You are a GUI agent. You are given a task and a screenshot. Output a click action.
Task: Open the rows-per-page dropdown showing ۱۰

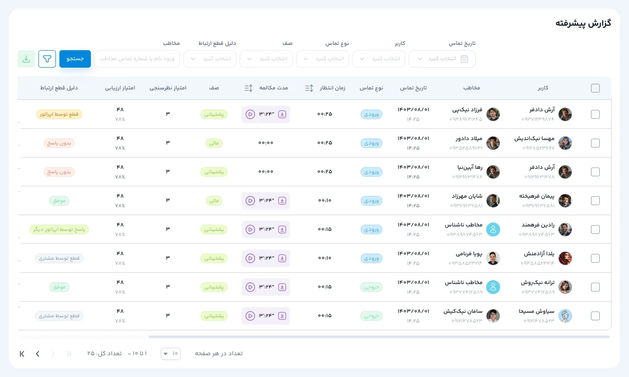[x=171, y=354]
